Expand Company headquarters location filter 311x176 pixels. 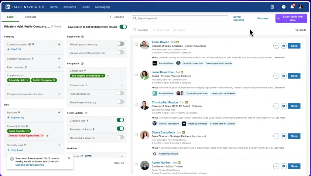point(59,94)
